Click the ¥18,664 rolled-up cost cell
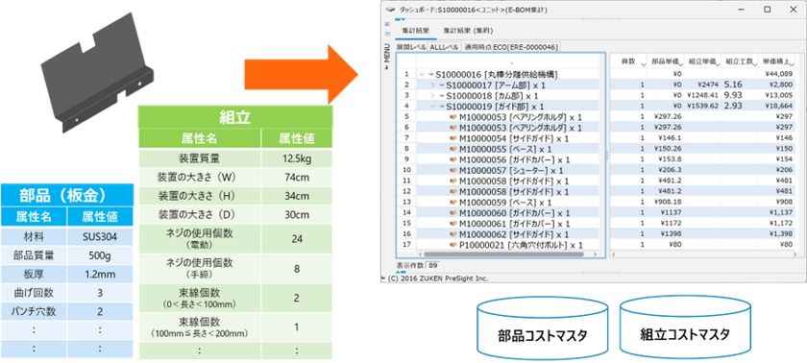Viewport: 807px width, 363px height. click(777, 107)
